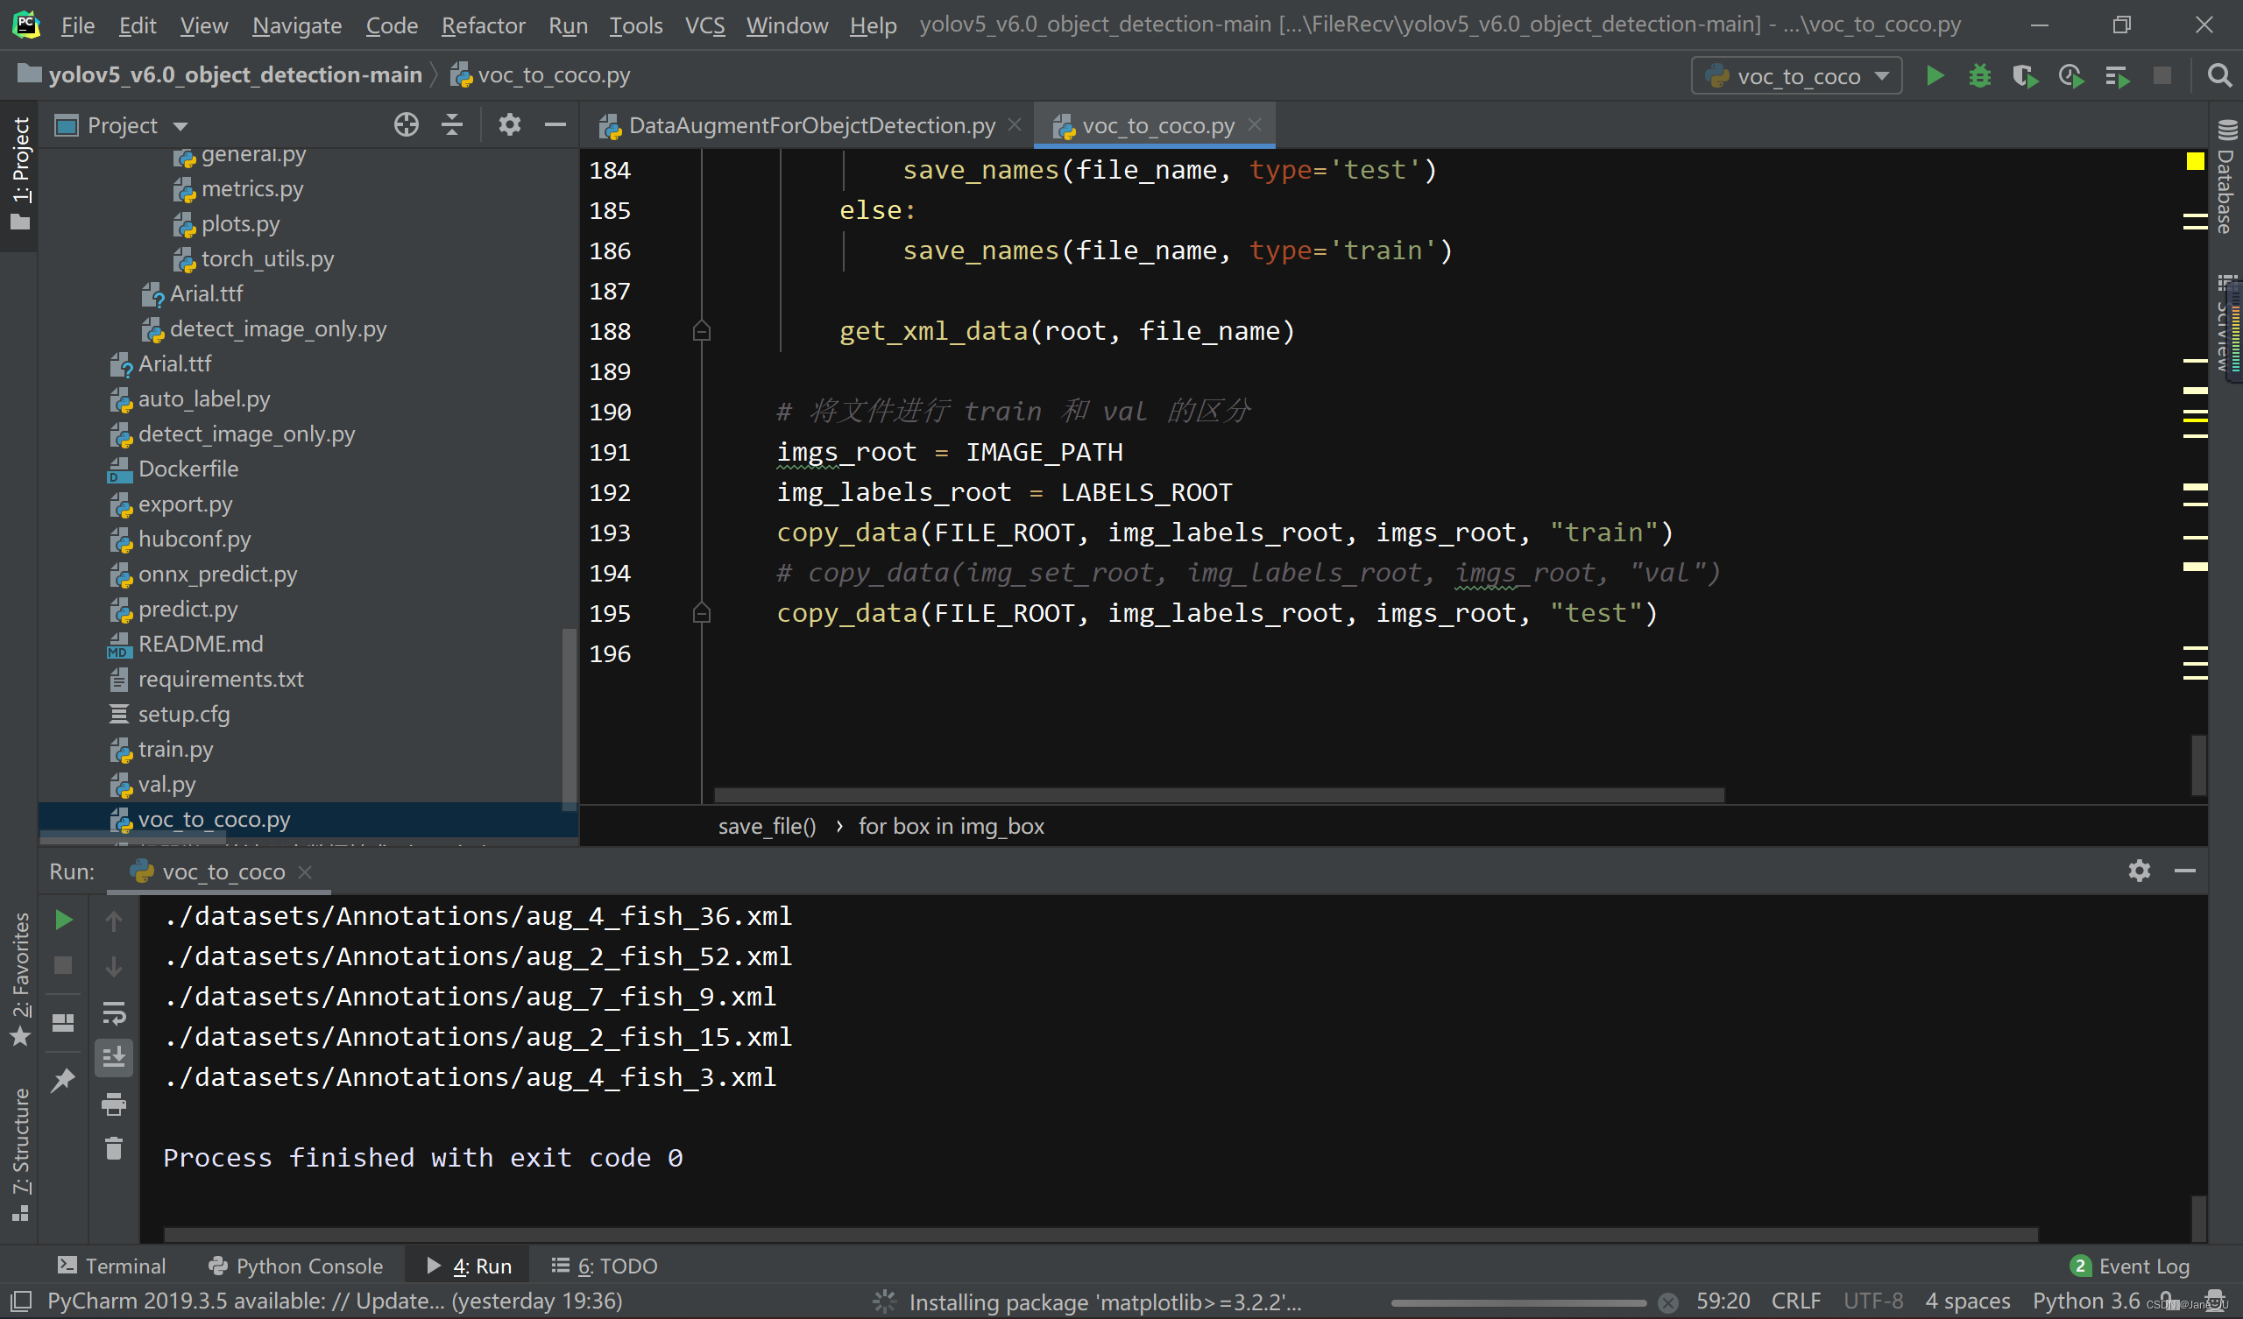This screenshot has width=2243, height=1319.
Task: Expand the save_file() breadcrumb item
Action: [768, 825]
